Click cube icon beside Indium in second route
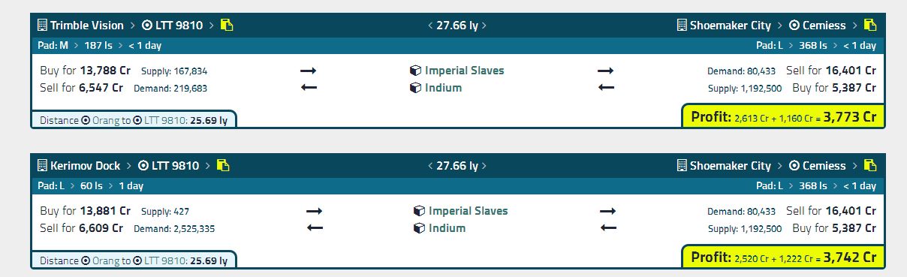 coord(419,228)
